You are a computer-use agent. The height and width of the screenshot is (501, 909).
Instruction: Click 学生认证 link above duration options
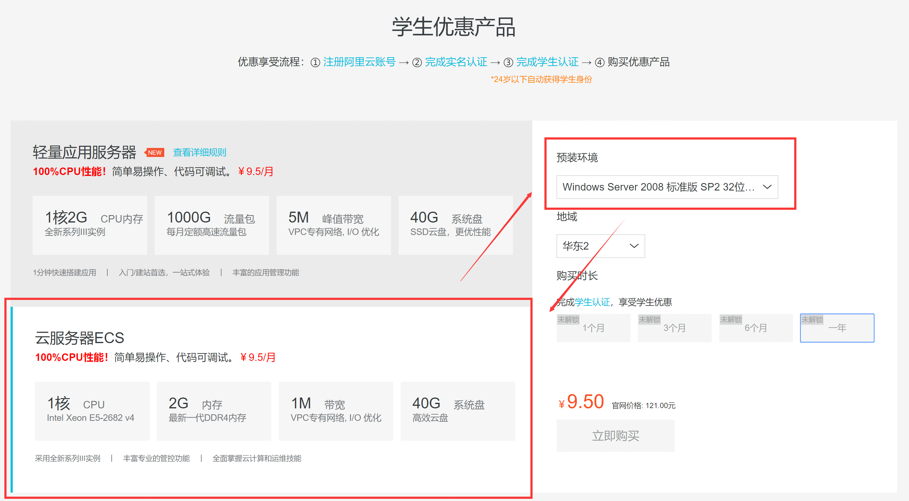[592, 302]
